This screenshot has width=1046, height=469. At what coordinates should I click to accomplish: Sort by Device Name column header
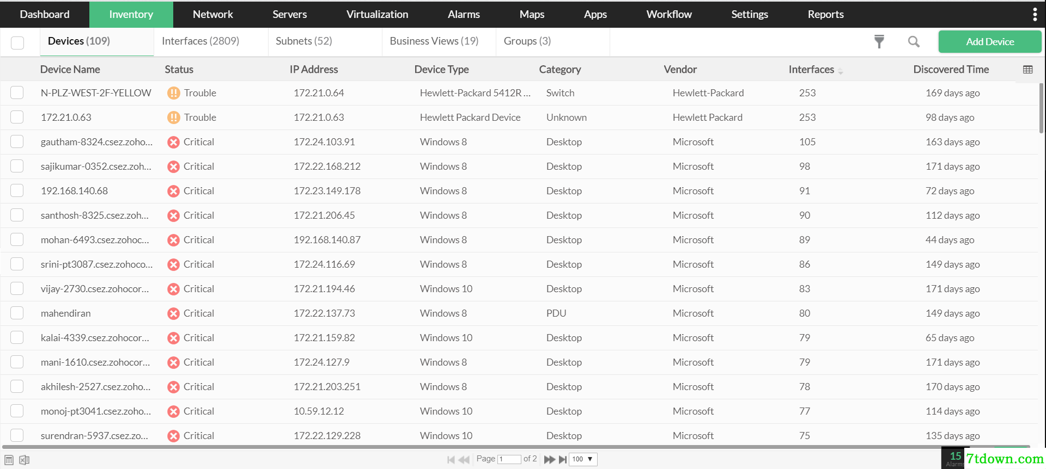70,70
